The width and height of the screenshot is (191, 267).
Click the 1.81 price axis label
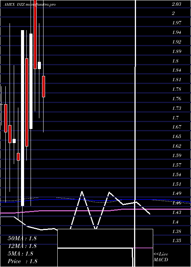coord(176,80)
